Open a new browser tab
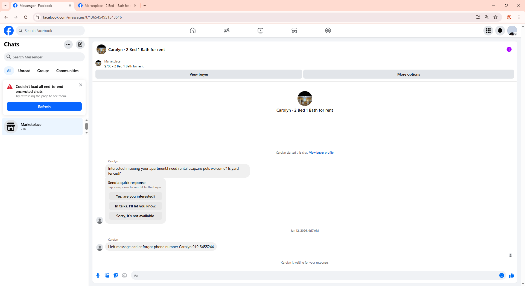The height and width of the screenshot is (286, 525). click(145, 5)
